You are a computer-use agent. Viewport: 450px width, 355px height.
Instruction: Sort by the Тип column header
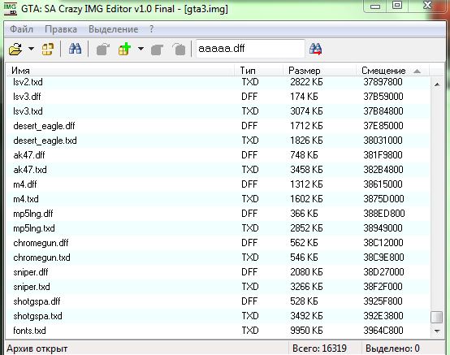pos(258,71)
